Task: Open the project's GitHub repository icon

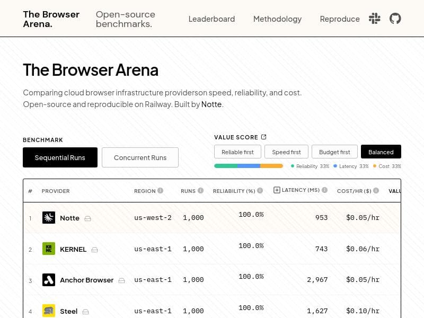Action: point(395,19)
